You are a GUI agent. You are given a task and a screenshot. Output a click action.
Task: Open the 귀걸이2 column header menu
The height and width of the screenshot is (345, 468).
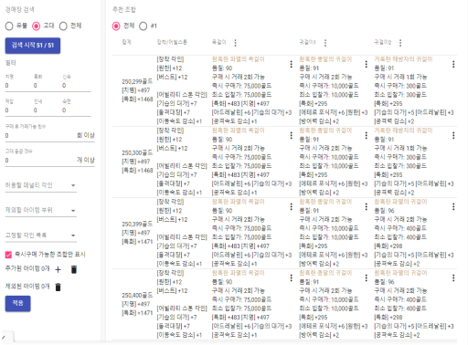pyautogui.click(x=400, y=43)
